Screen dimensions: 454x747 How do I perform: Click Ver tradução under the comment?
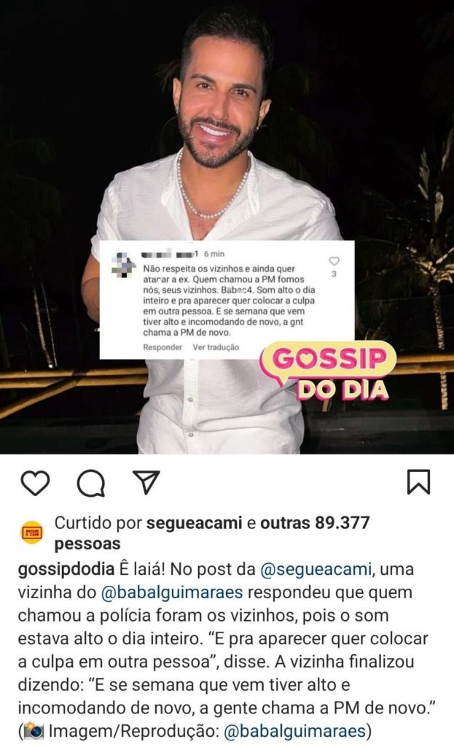point(216,347)
